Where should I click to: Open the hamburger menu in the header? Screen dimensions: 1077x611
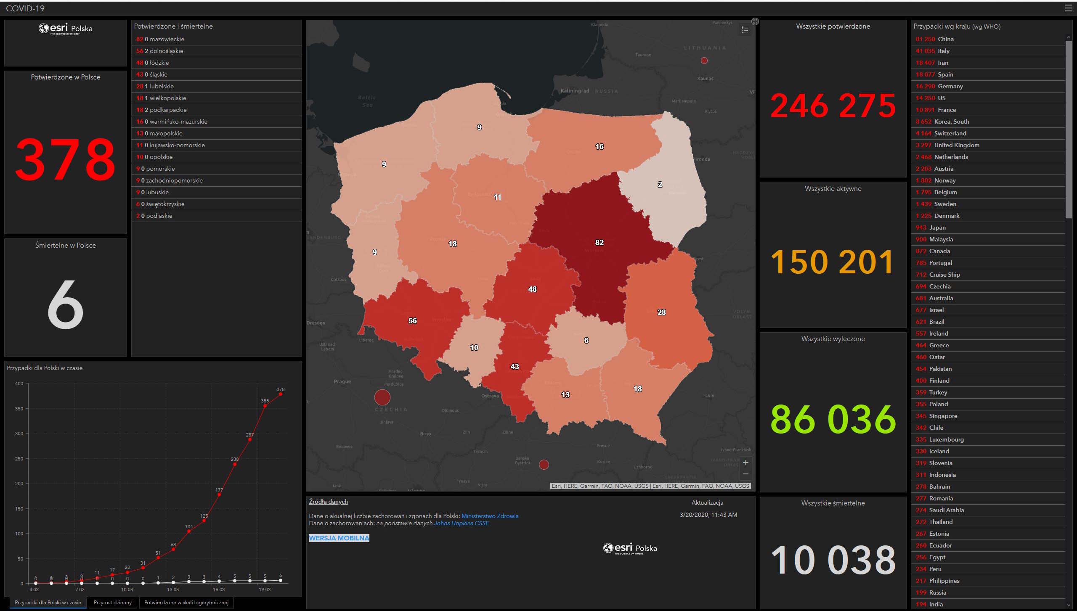pos(1068,8)
